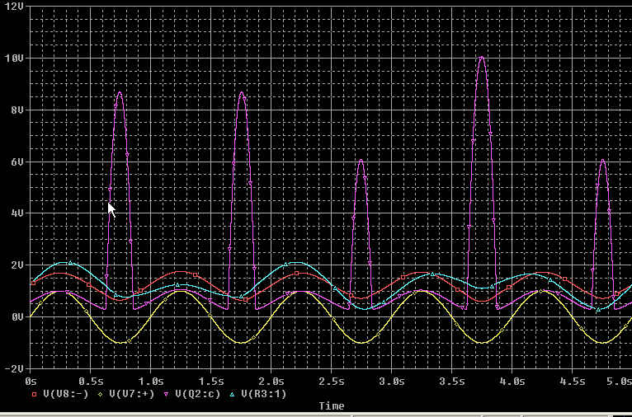632x417 pixels.
Task: Select the V(V8:-) trace legend label
Action: pyautogui.click(x=65, y=394)
